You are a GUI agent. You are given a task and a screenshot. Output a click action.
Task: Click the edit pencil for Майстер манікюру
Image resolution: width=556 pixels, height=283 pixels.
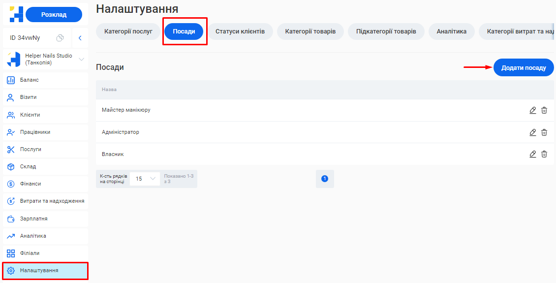532,110
